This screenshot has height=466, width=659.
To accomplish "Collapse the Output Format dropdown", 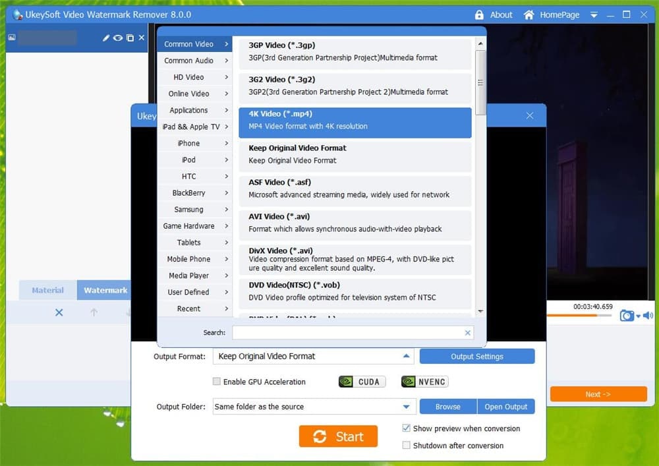I will click(406, 357).
